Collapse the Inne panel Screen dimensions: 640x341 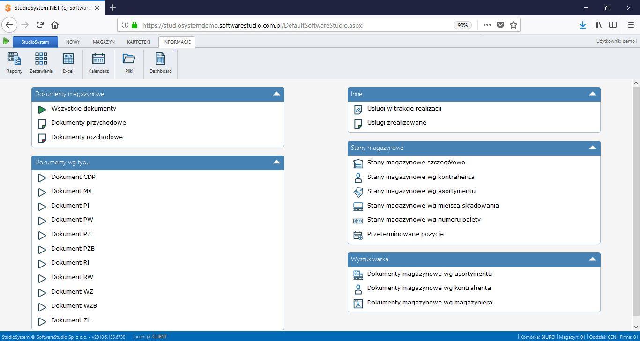(x=592, y=94)
